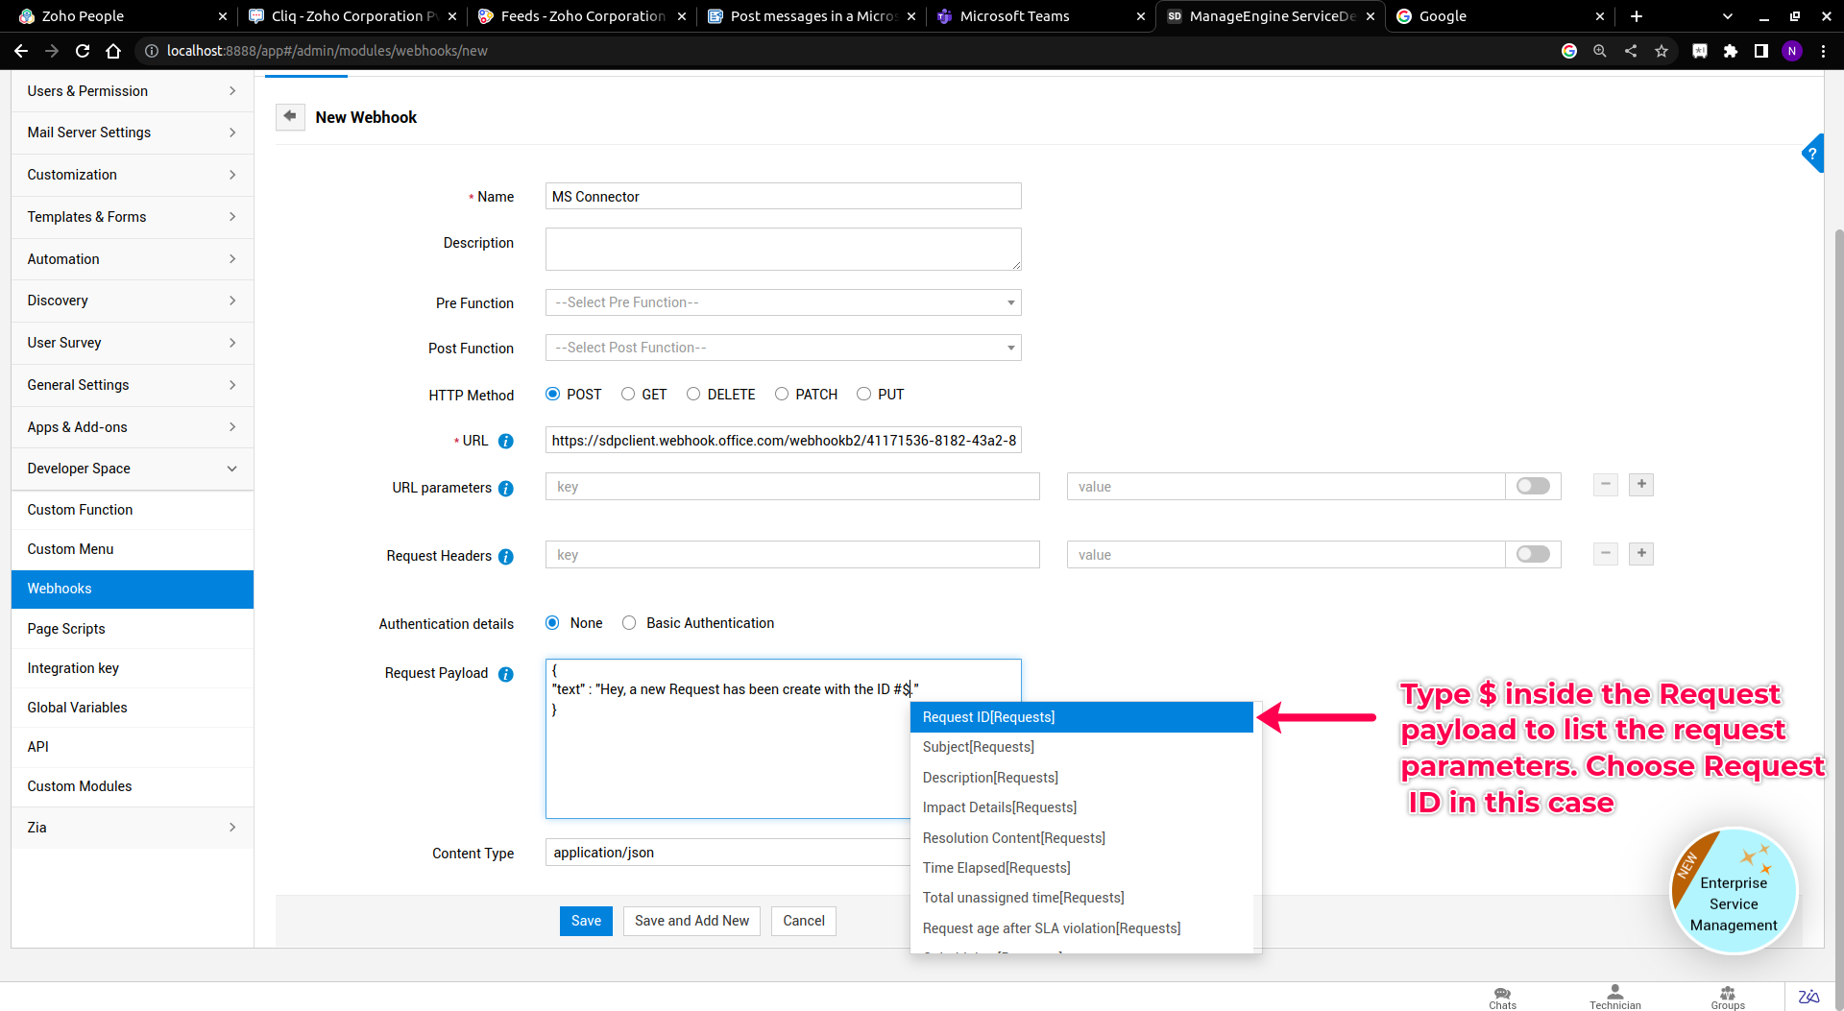Click the Cancel button
1844x1011 pixels.
click(803, 921)
